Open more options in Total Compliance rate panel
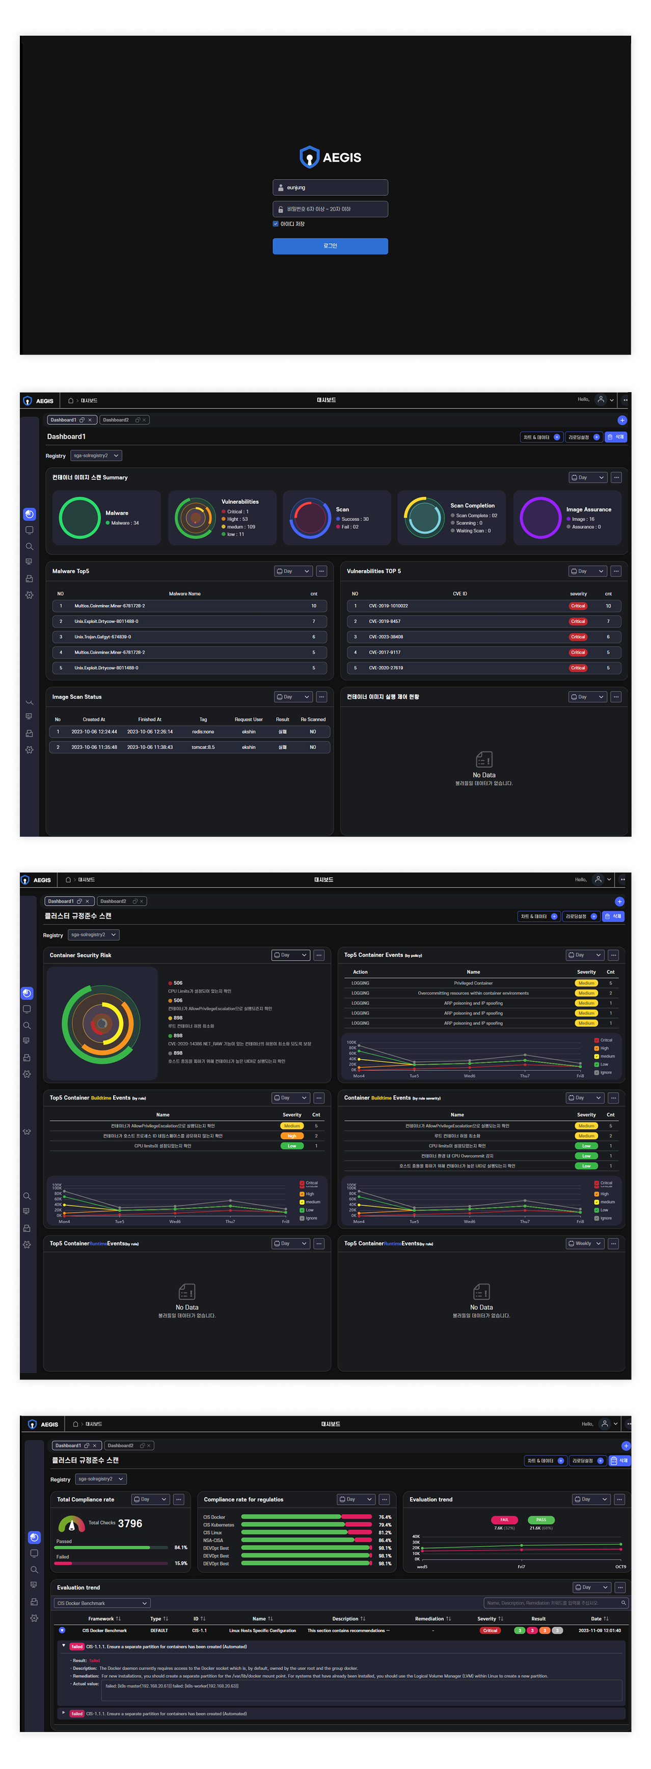The width and height of the screenshot is (651, 1769). click(178, 1499)
